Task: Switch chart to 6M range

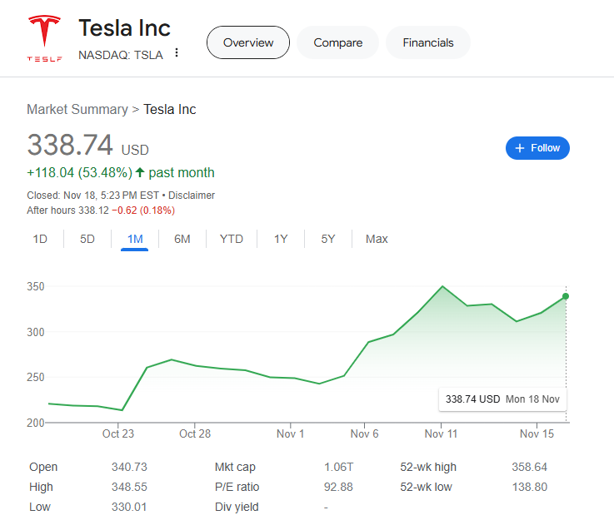Action: coord(182,239)
